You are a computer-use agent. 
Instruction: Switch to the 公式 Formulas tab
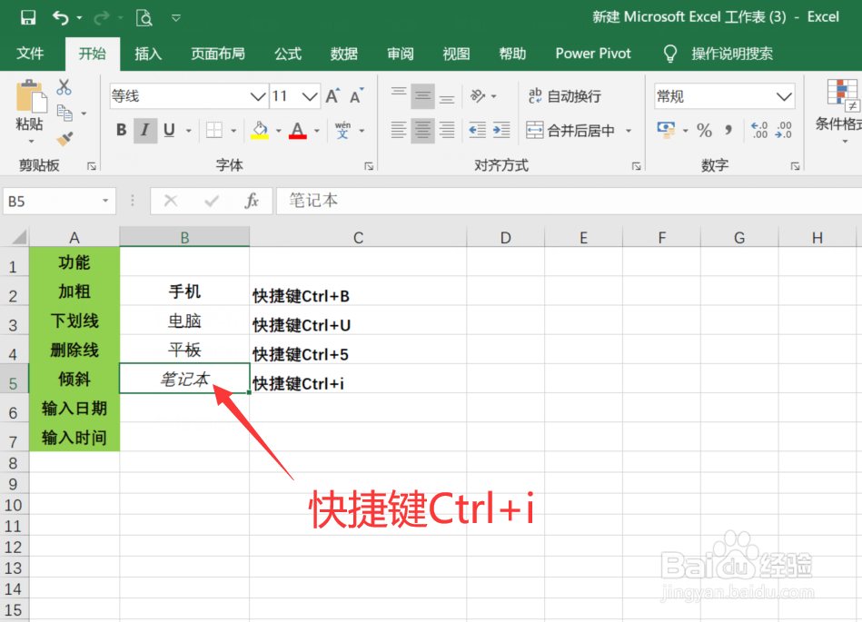288,54
